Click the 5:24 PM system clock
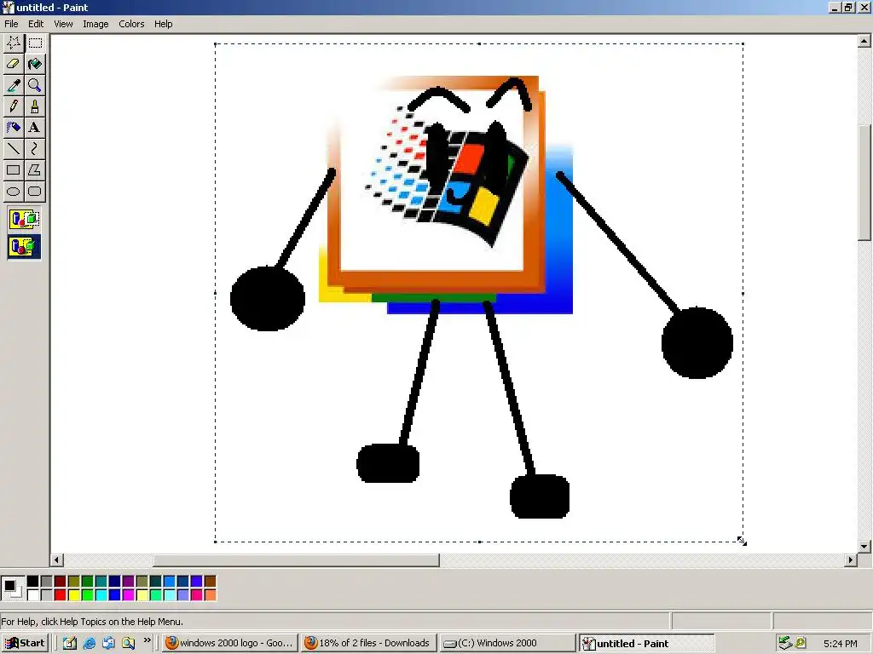Viewport: 873px width, 654px height. (840, 644)
